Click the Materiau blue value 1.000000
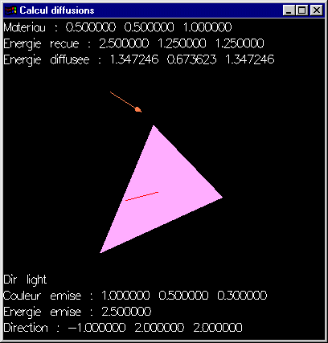This screenshot has height=343, width=328. pos(207,27)
